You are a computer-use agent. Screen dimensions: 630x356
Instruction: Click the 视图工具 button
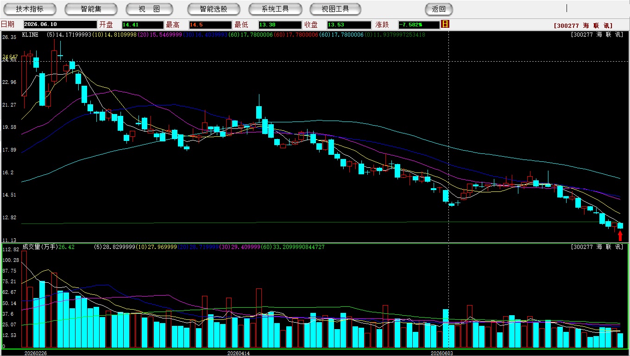point(335,9)
